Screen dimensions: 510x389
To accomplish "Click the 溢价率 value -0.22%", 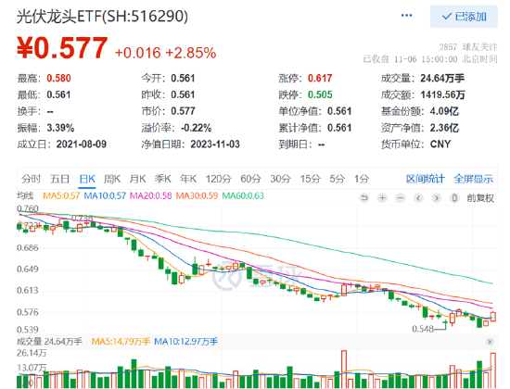I will (x=197, y=128).
